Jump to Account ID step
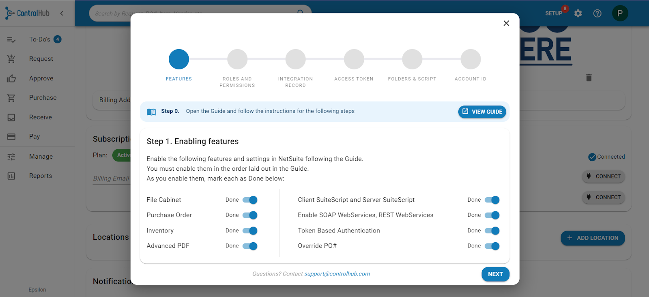The image size is (649, 297). 471,59
